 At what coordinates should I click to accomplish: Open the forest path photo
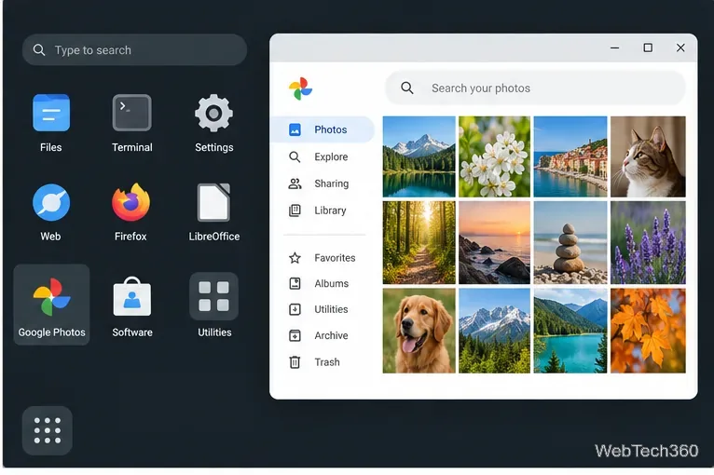point(419,242)
